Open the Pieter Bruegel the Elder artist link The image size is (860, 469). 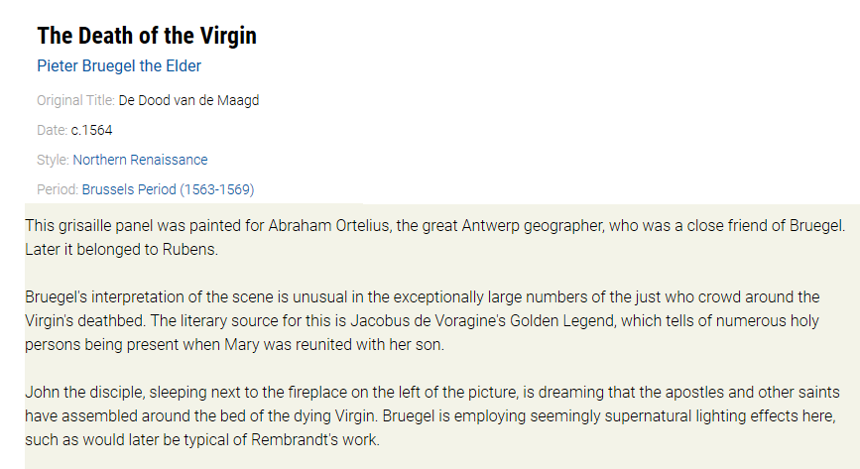(119, 65)
